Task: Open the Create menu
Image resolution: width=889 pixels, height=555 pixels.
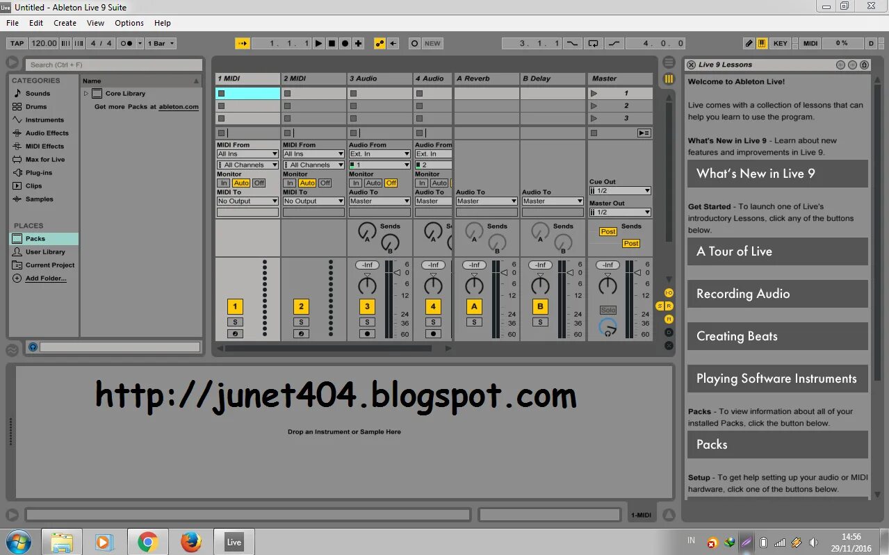Action: [x=65, y=23]
